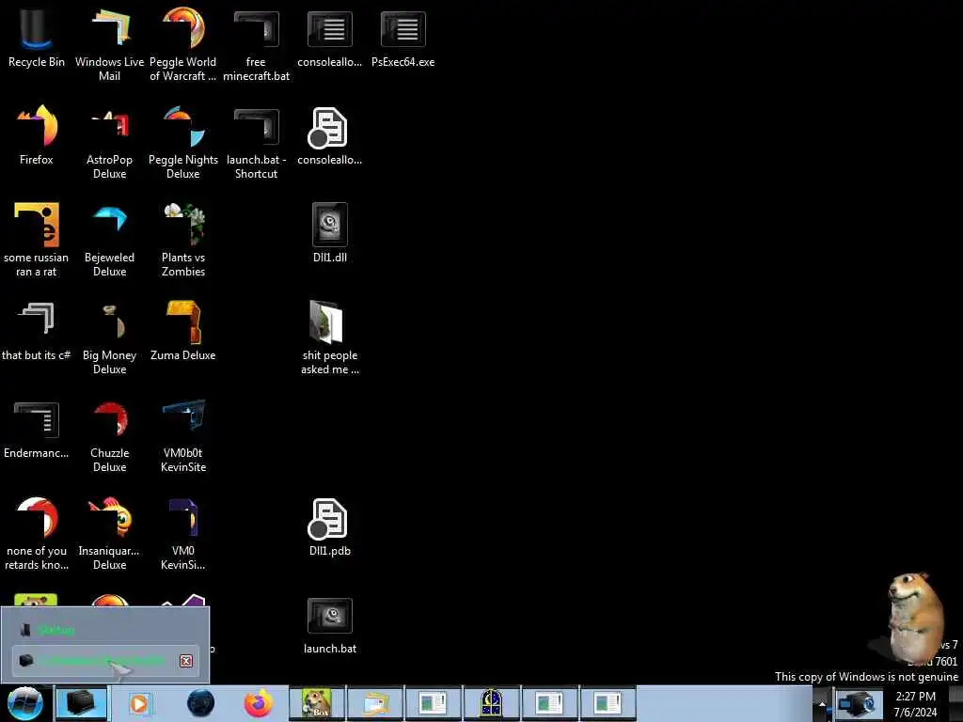Viewport: 963px width, 722px height.
Task: Open Firefox from the taskbar
Action: (x=259, y=703)
